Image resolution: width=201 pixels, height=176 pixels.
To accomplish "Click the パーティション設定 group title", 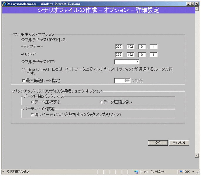I will 39,109.
